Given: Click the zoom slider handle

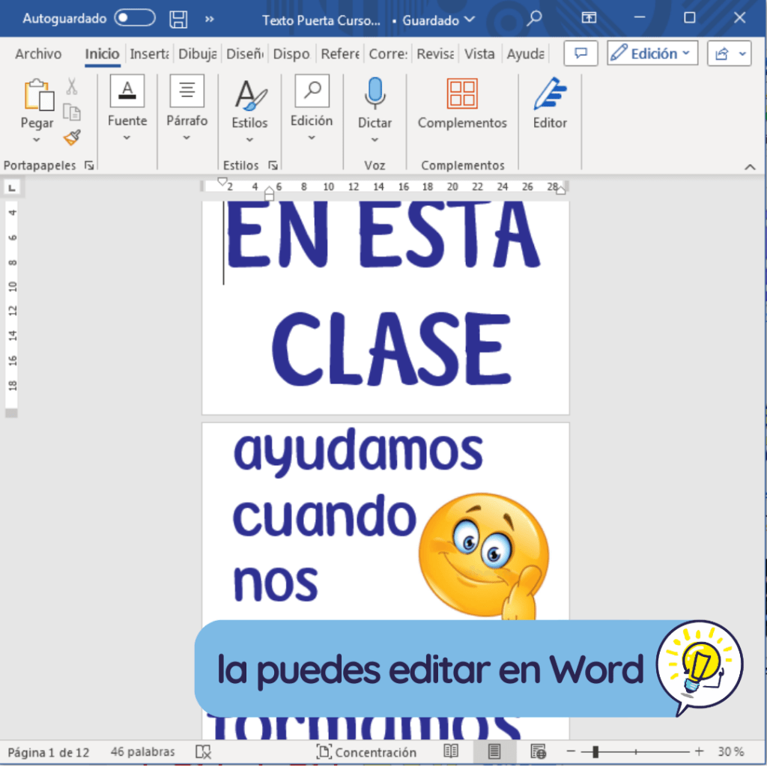Looking at the screenshot, I should [595, 751].
